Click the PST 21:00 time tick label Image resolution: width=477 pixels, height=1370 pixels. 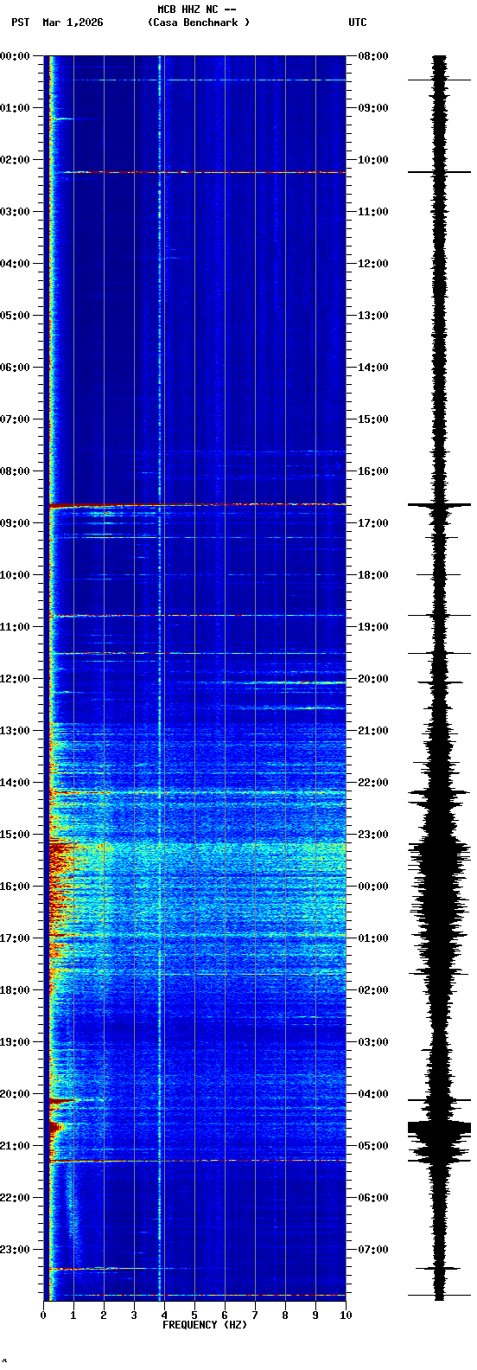(14, 1146)
